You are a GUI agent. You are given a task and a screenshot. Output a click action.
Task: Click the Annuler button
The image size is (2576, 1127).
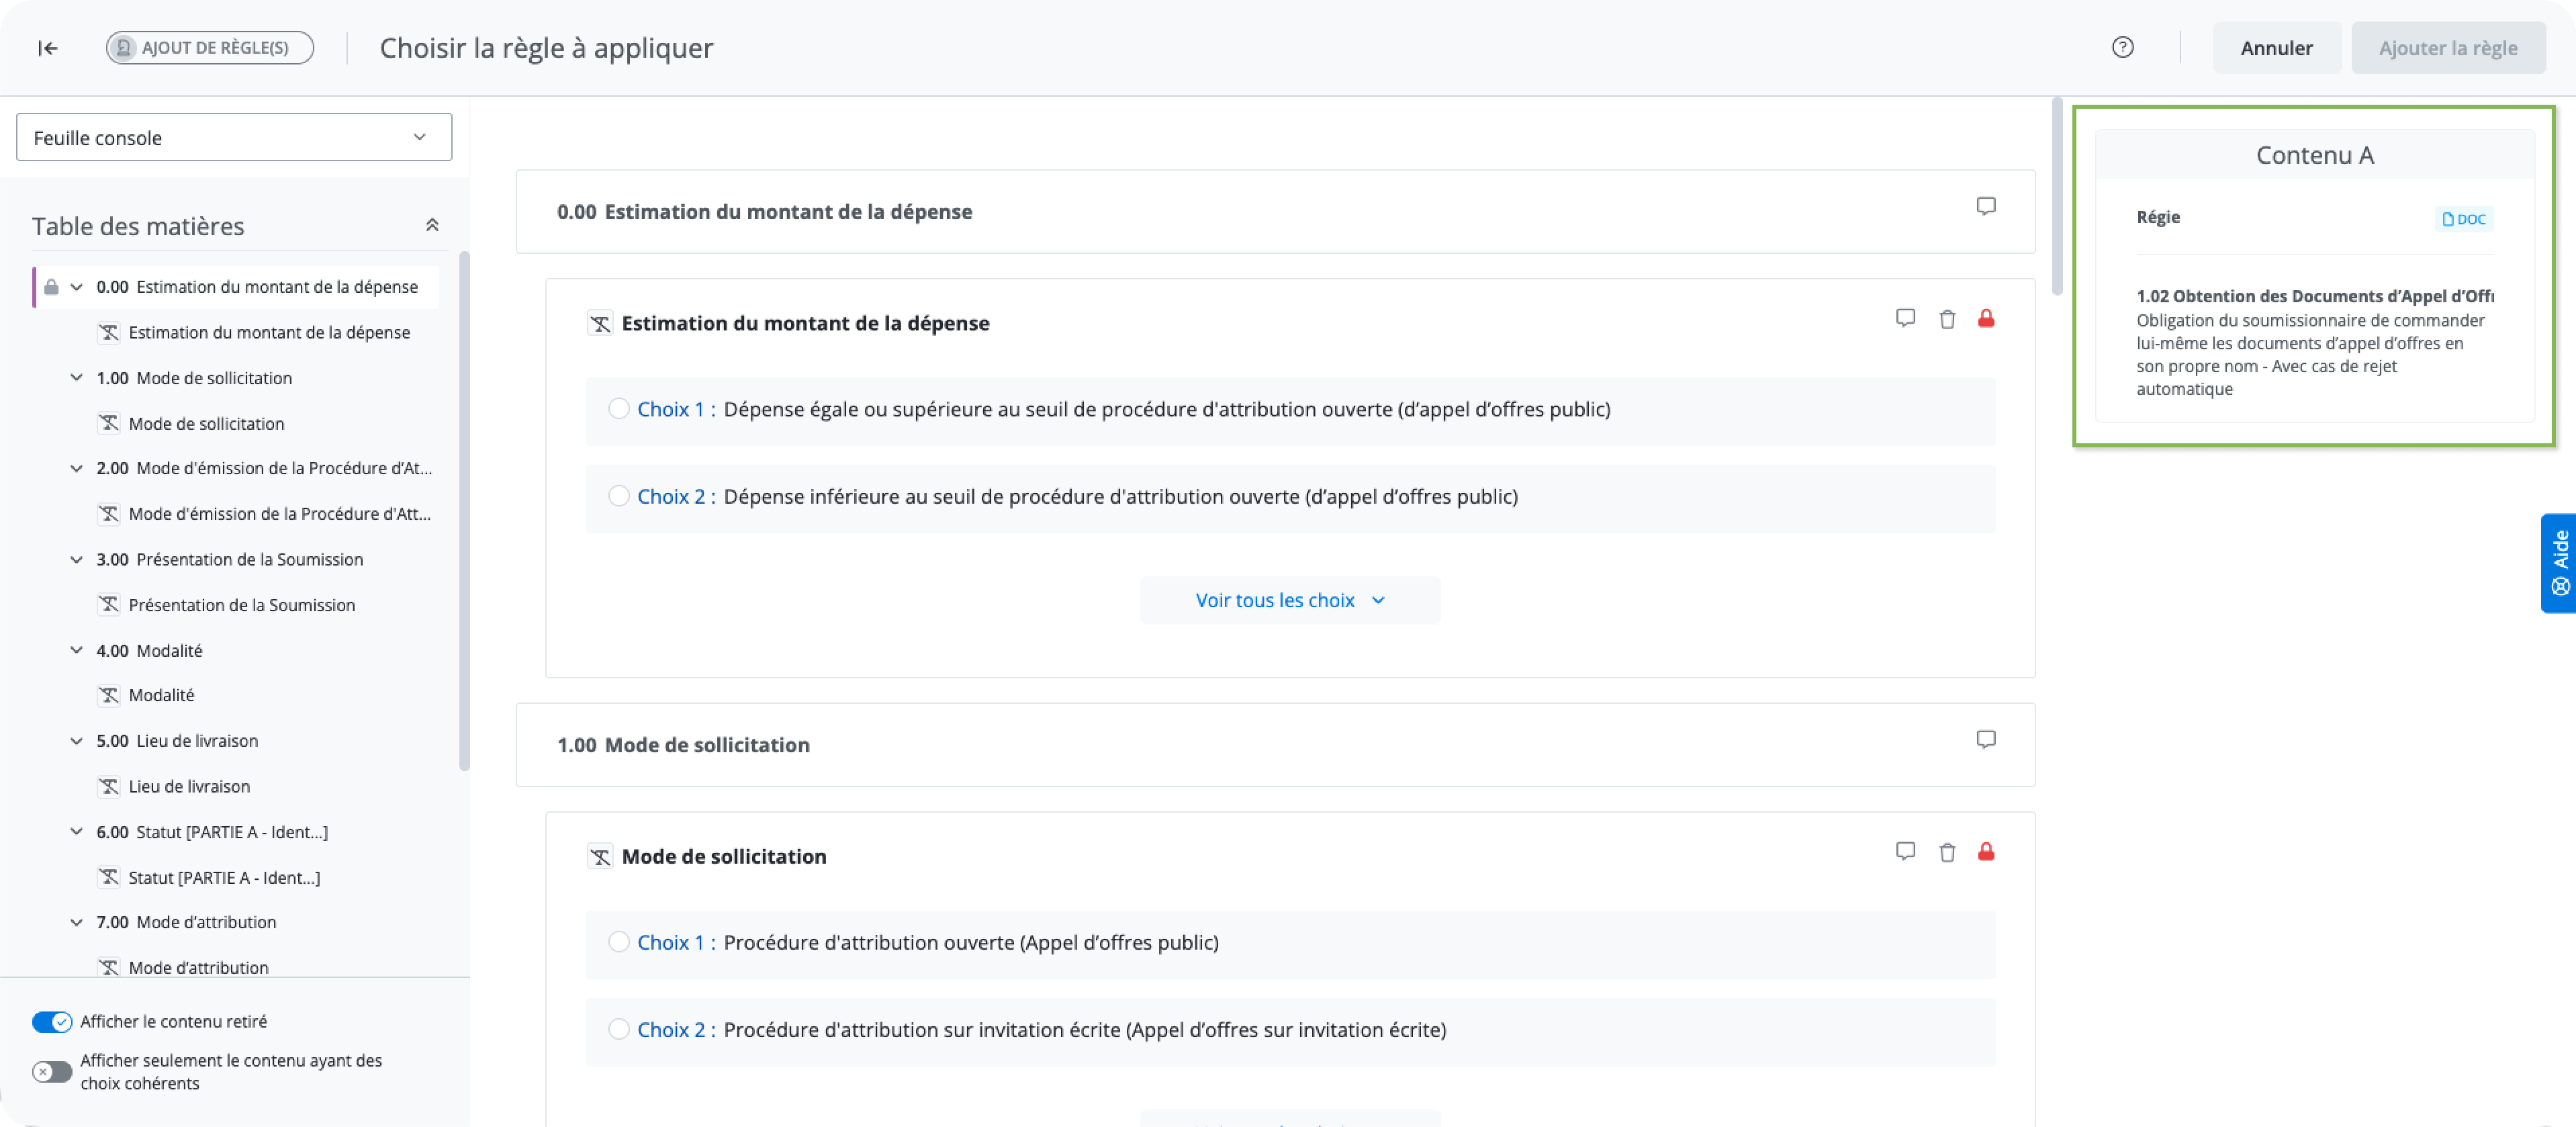tap(2276, 48)
